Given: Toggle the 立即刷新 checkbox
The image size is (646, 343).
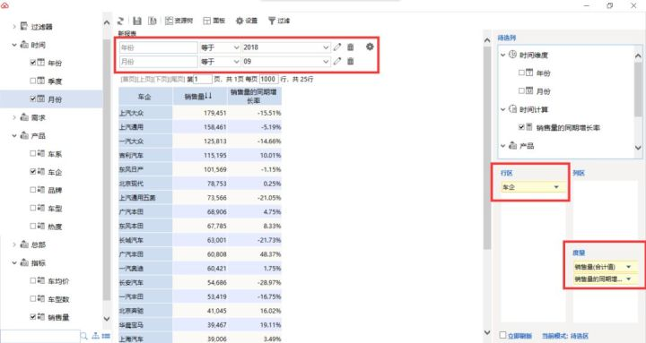Looking at the screenshot, I should point(502,335).
